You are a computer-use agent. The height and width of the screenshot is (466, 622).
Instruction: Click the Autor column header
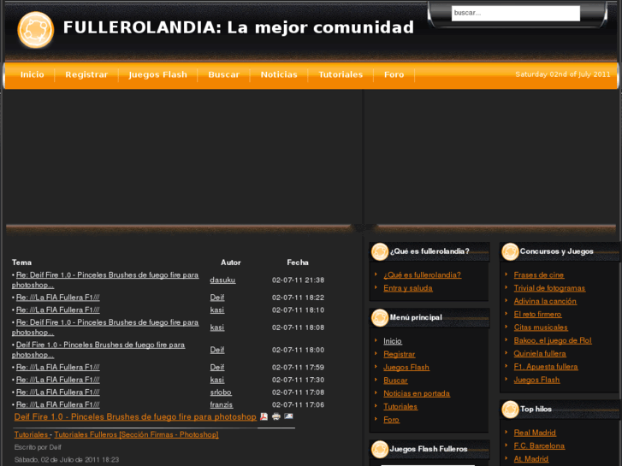pyautogui.click(x=231, y=262)
